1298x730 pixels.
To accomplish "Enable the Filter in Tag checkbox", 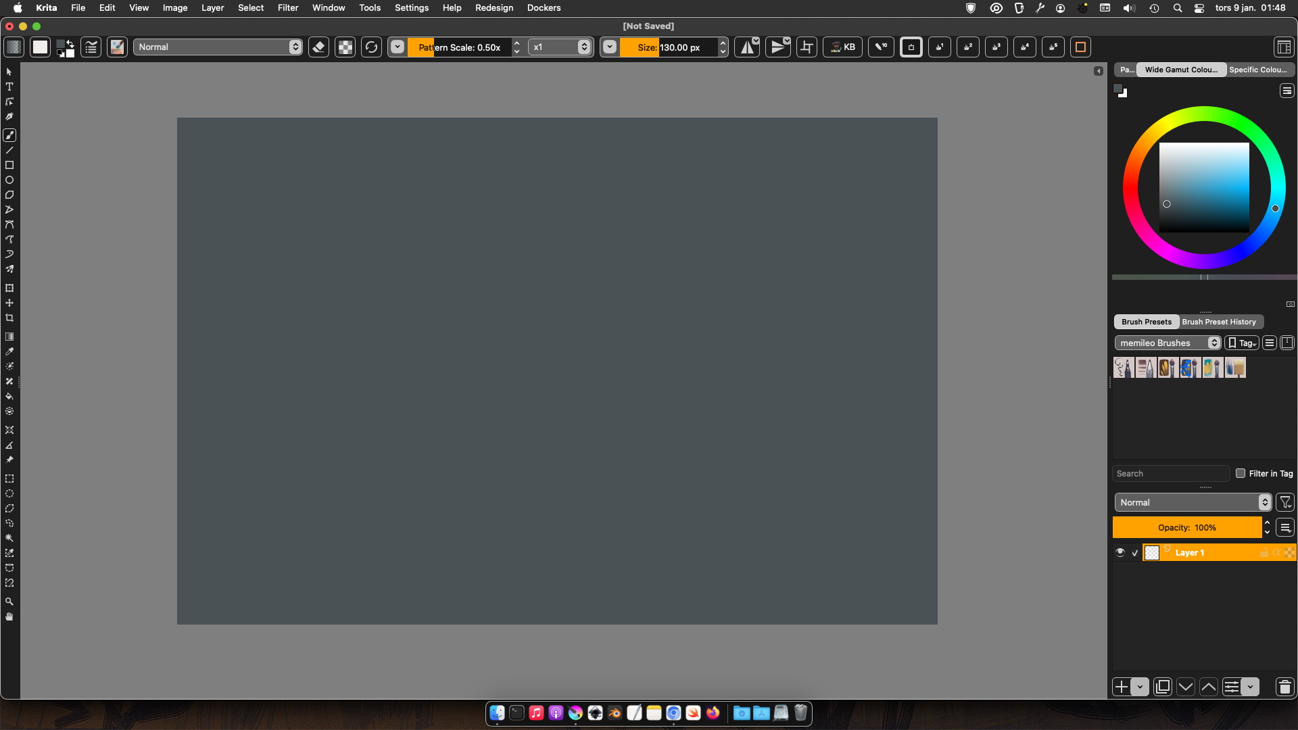I will (1241, 473).
